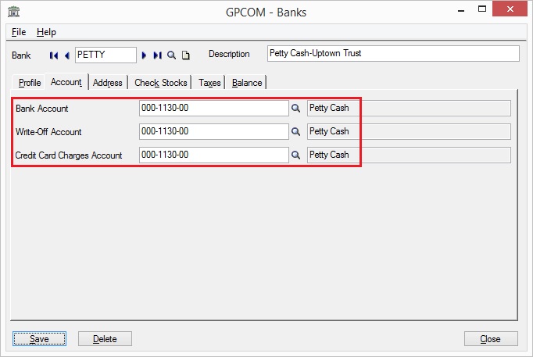Switch to the Address tab
The width and height of the screenshot is (533, 357).
[x=108, y=83]
